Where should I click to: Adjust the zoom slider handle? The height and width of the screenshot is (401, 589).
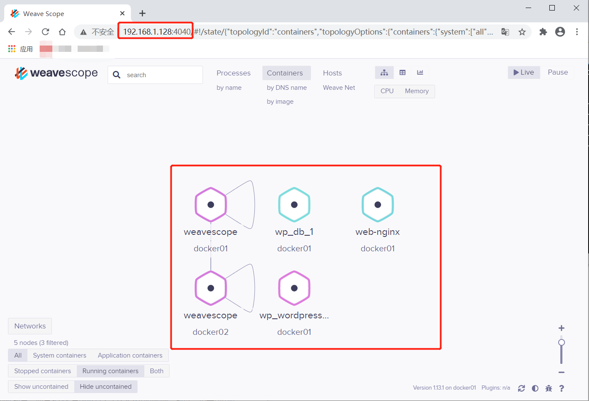point(561,342)
